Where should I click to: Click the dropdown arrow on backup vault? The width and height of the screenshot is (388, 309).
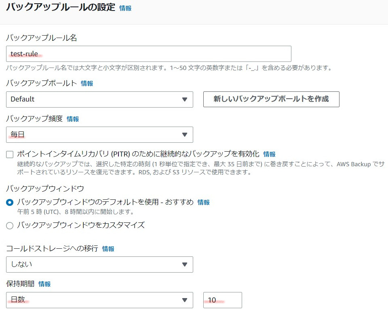[185, 99]
